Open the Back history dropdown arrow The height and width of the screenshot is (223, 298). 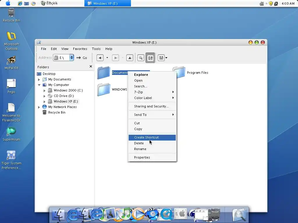tap(107, 58)
